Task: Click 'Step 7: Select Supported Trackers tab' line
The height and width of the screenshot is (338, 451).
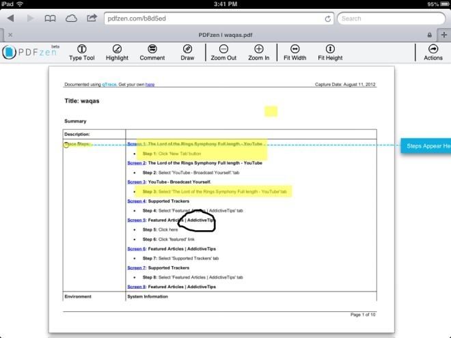Action: tap(180, 258)
